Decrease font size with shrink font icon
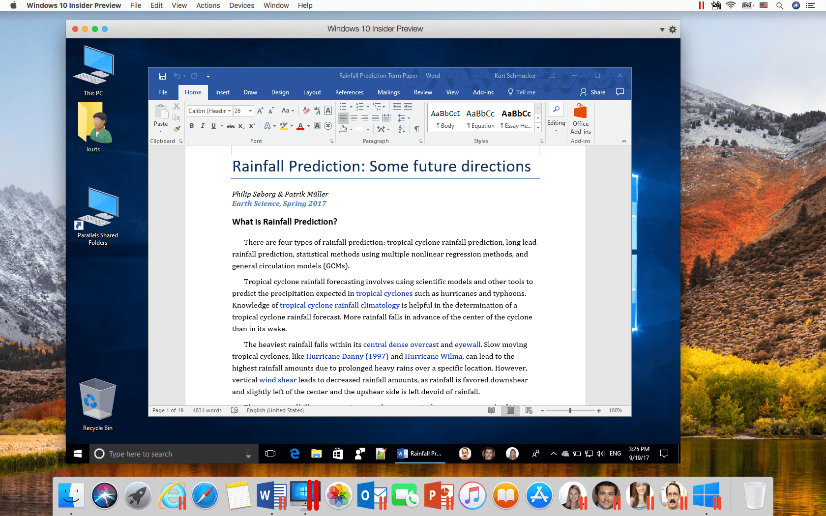 (271, 111)
